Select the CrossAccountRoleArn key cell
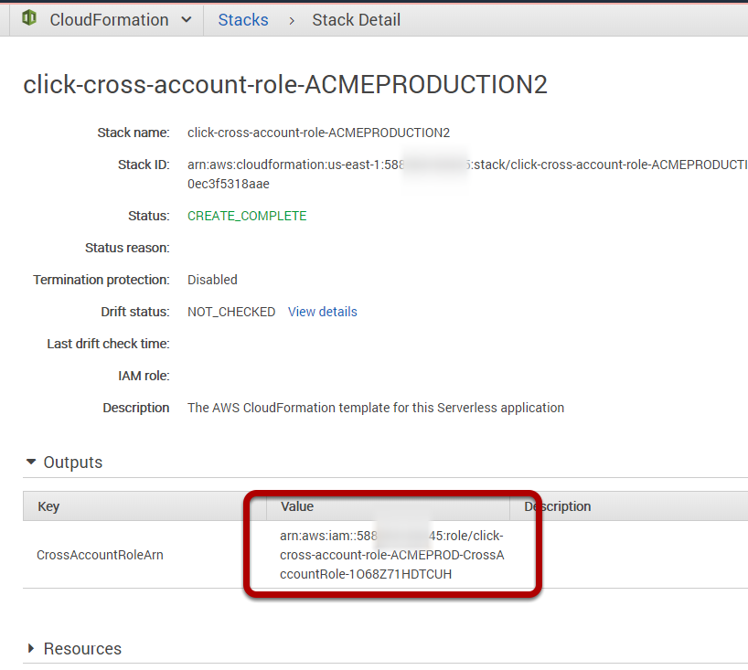 [100, 555]
